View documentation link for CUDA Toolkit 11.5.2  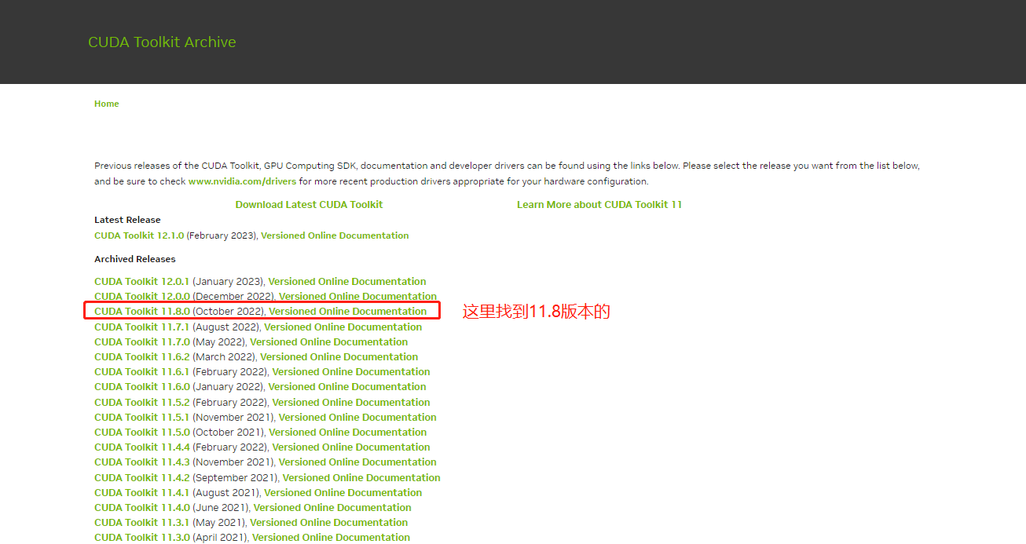tap(351, 403)
